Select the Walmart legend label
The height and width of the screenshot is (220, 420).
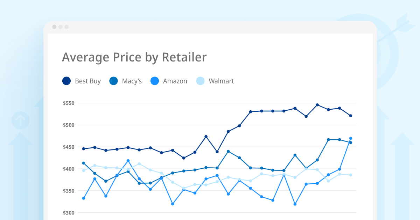coord(221,81)
